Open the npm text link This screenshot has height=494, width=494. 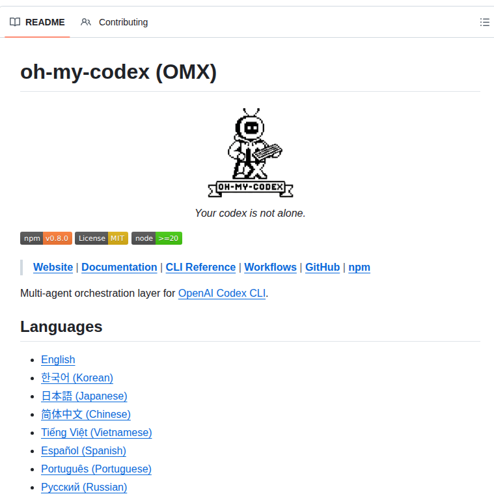(359, 268)
